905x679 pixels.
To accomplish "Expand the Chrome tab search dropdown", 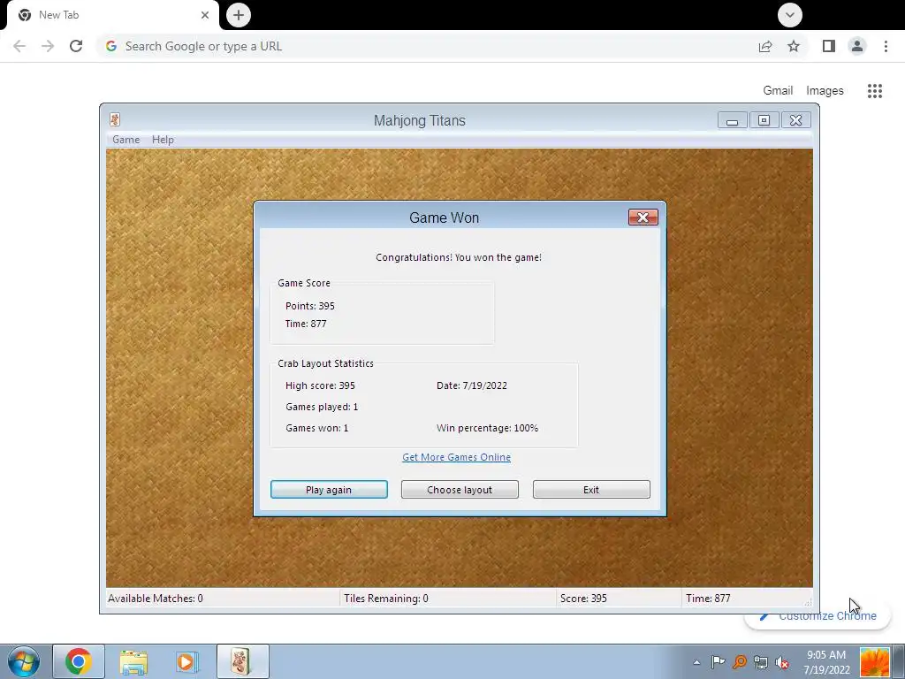I will pyautogui.click(x=789, y=15).
